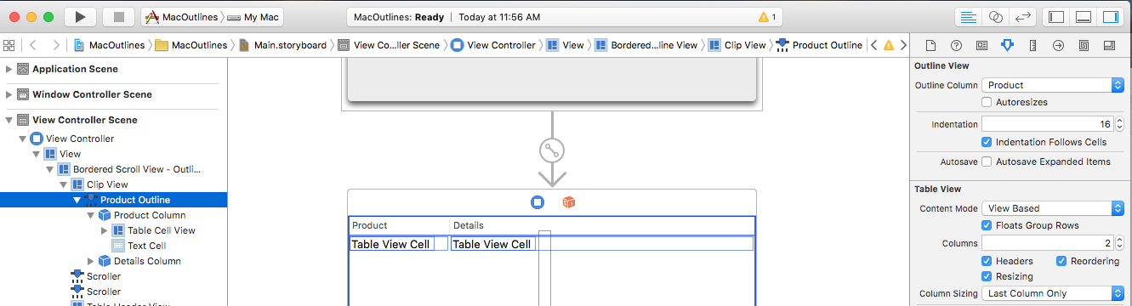Toggle the Floats Group Rows checkbox
Image resolution: width=1132 pixels, height=306 pixels.
coord(987,225)
